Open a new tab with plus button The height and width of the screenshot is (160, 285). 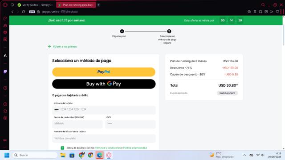tap(98, 5)
